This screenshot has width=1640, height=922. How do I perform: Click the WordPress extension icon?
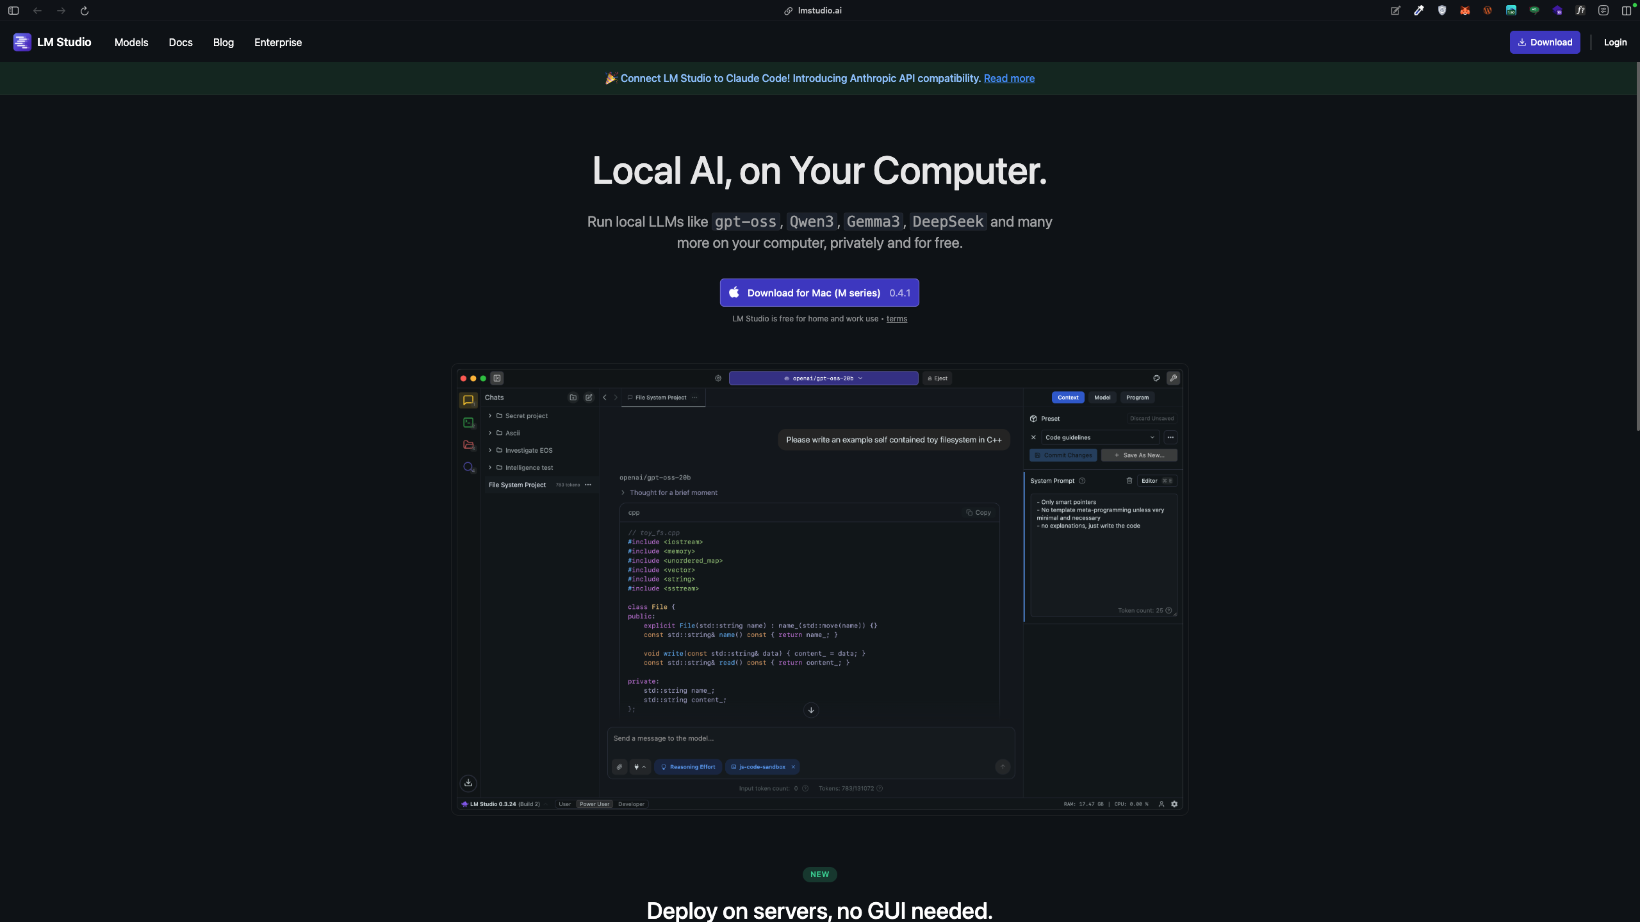click(1488, 10)
